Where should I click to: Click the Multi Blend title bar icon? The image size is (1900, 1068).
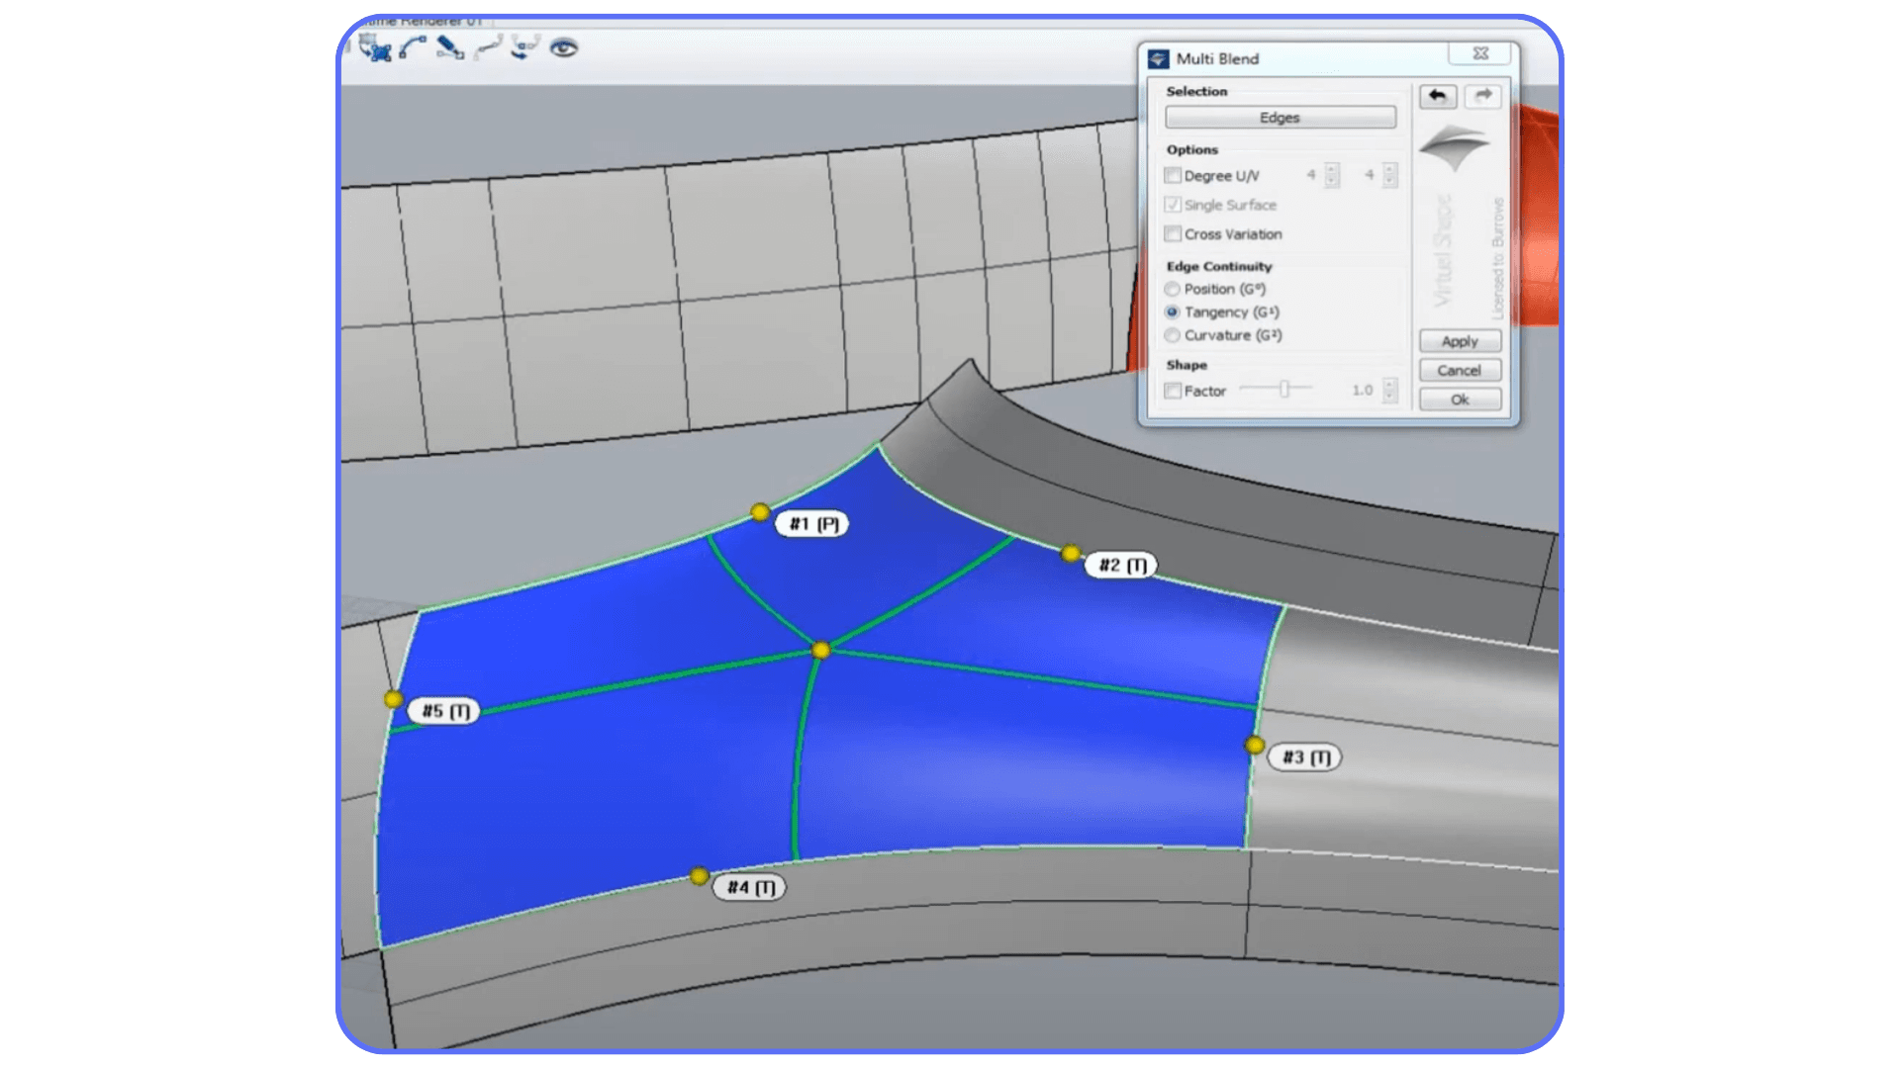[x=1158, y=59]
